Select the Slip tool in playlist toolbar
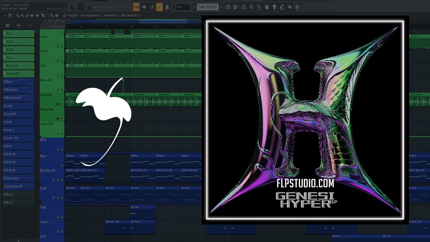Image resolution: width=430 pixels, height=242 pixels. click(x=37, y=15)
